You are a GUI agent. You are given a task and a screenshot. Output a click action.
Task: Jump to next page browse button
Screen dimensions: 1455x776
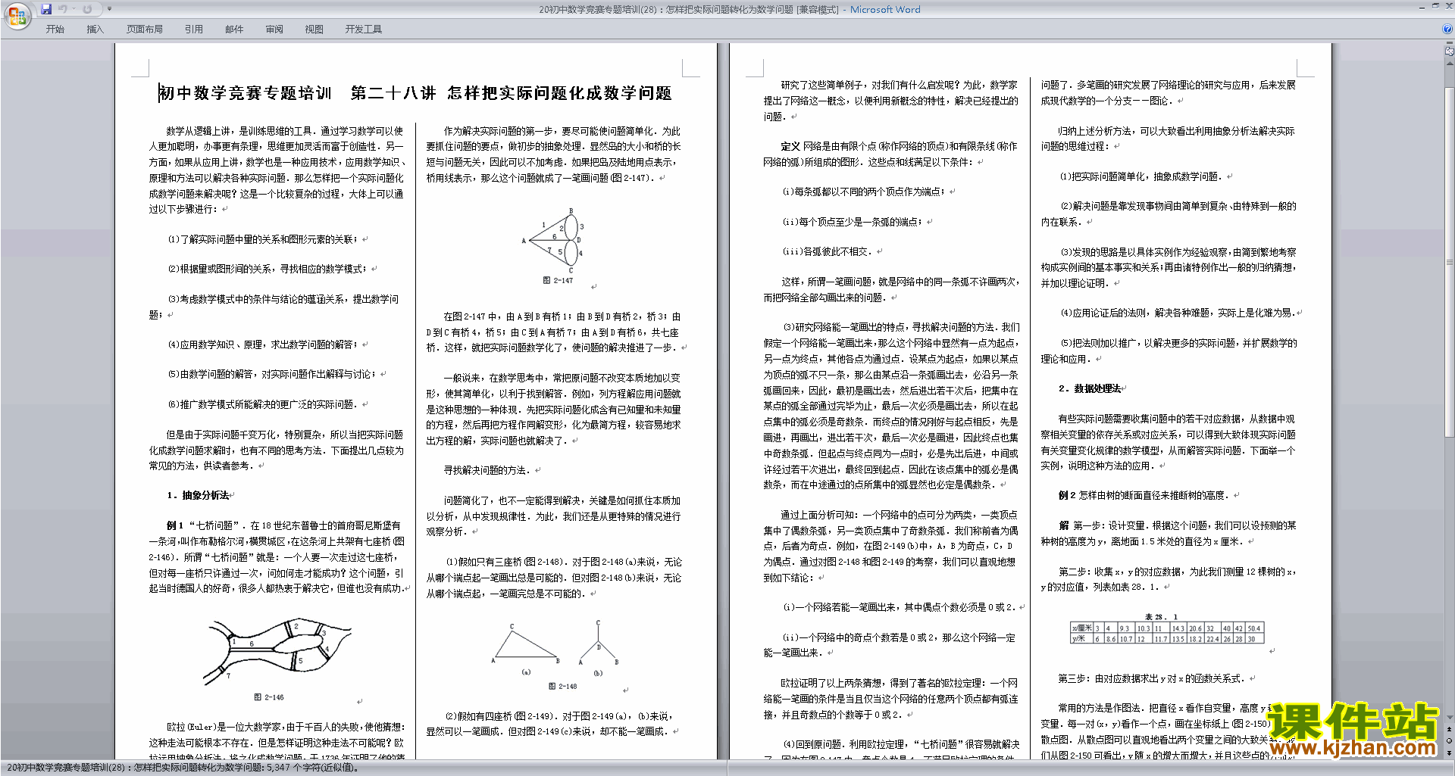[x=1450, y=753]
